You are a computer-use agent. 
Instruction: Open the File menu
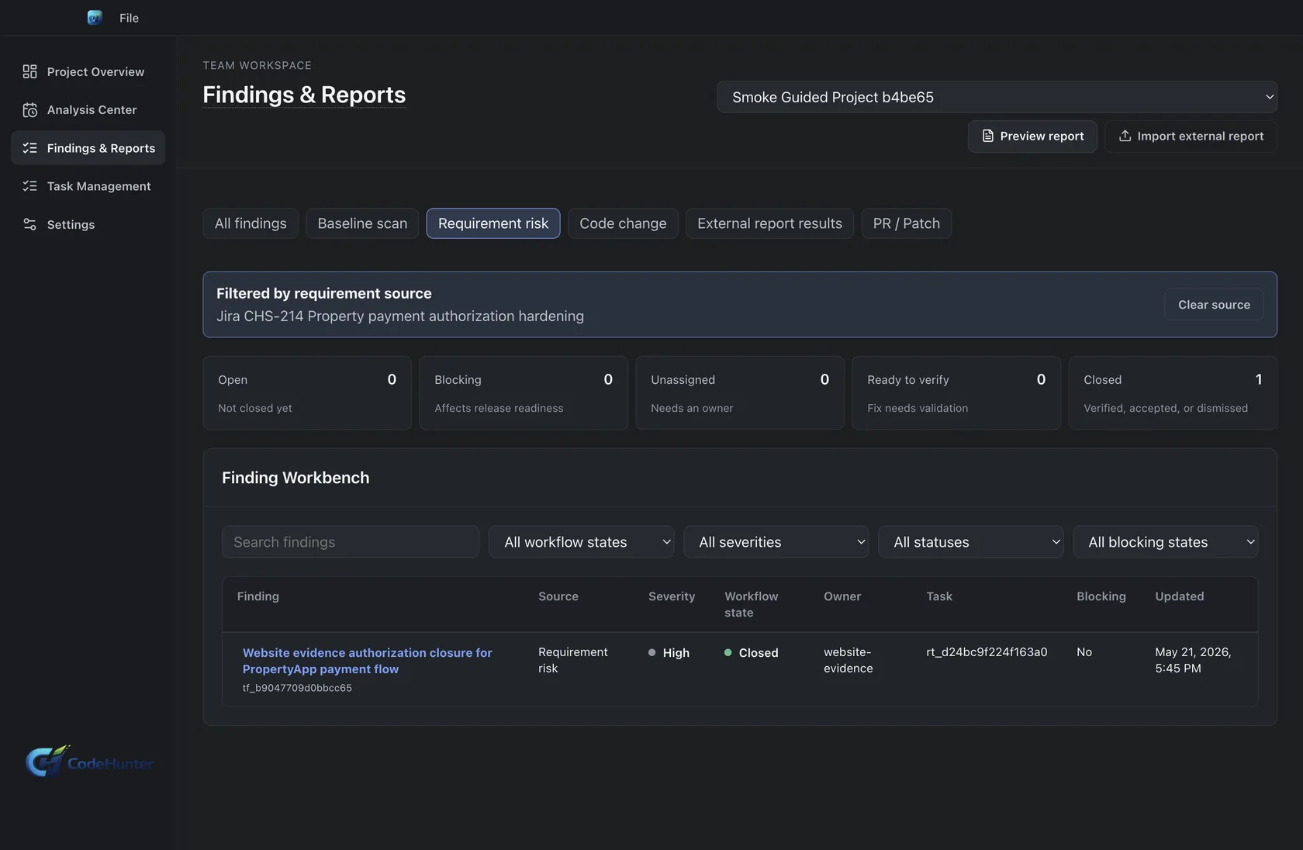[x=129, y=18]
